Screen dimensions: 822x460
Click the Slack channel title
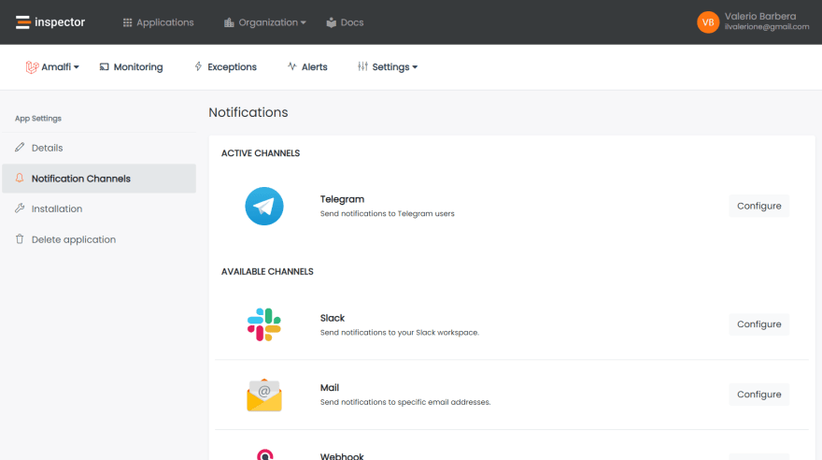click(333, 318)
